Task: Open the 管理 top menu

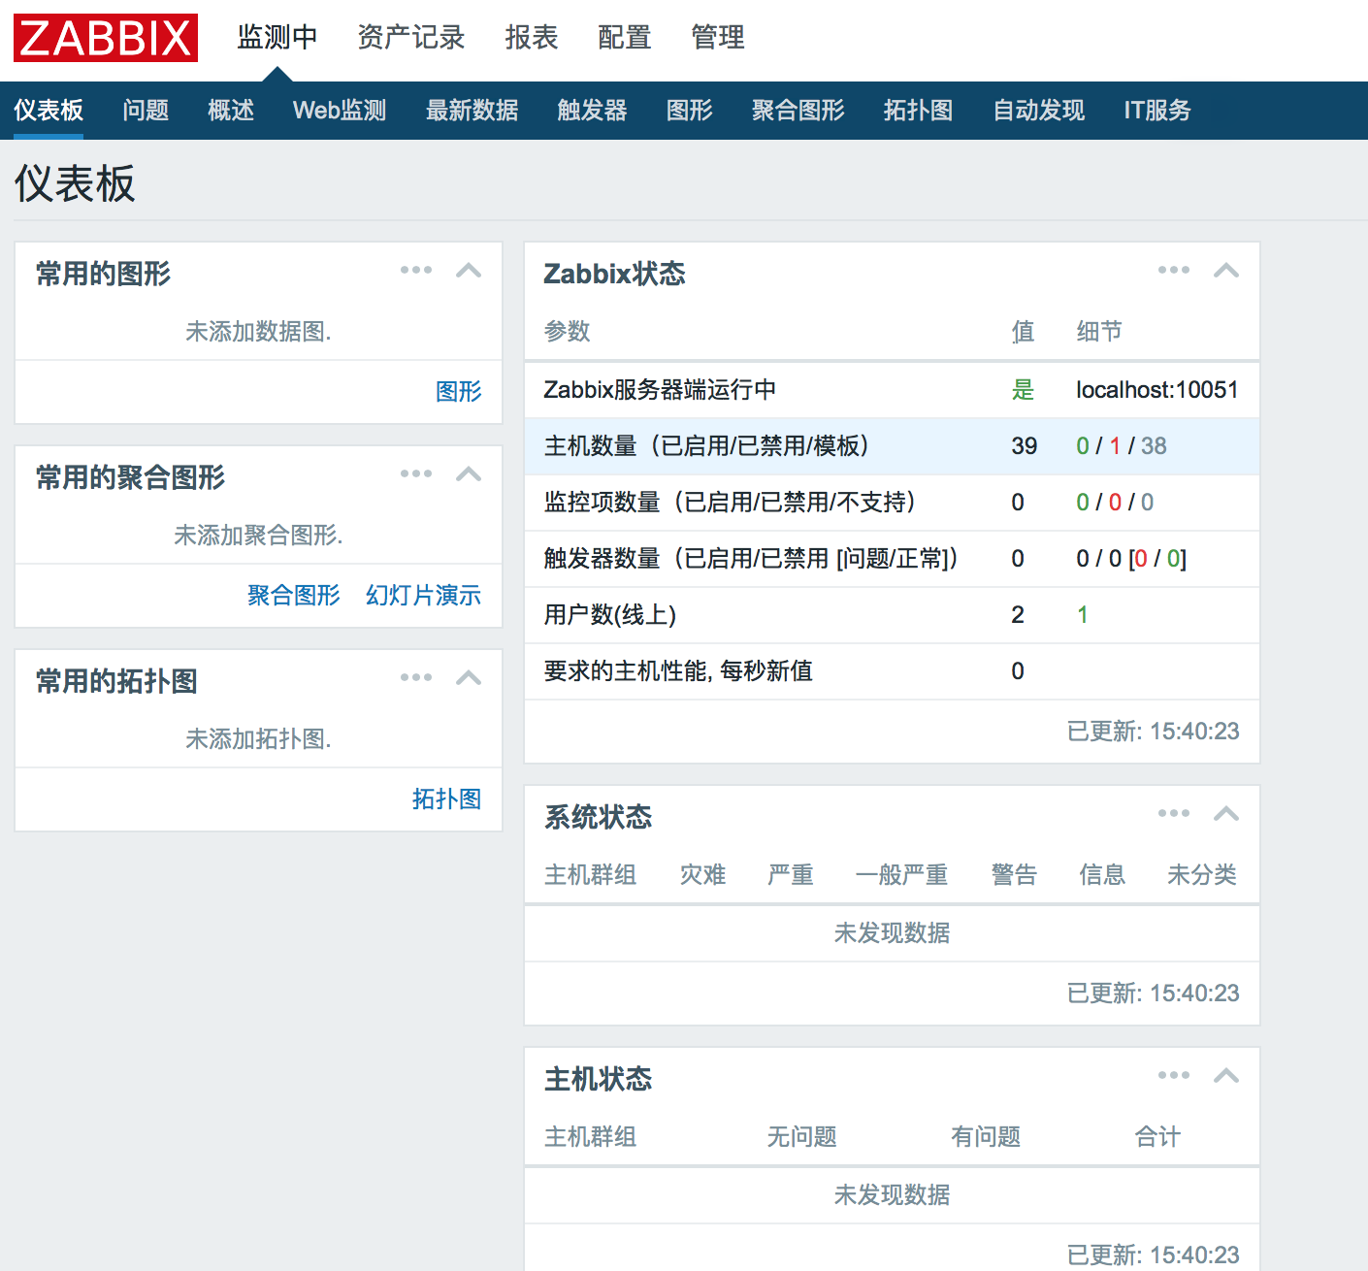Action: click(x=718, y=38)
